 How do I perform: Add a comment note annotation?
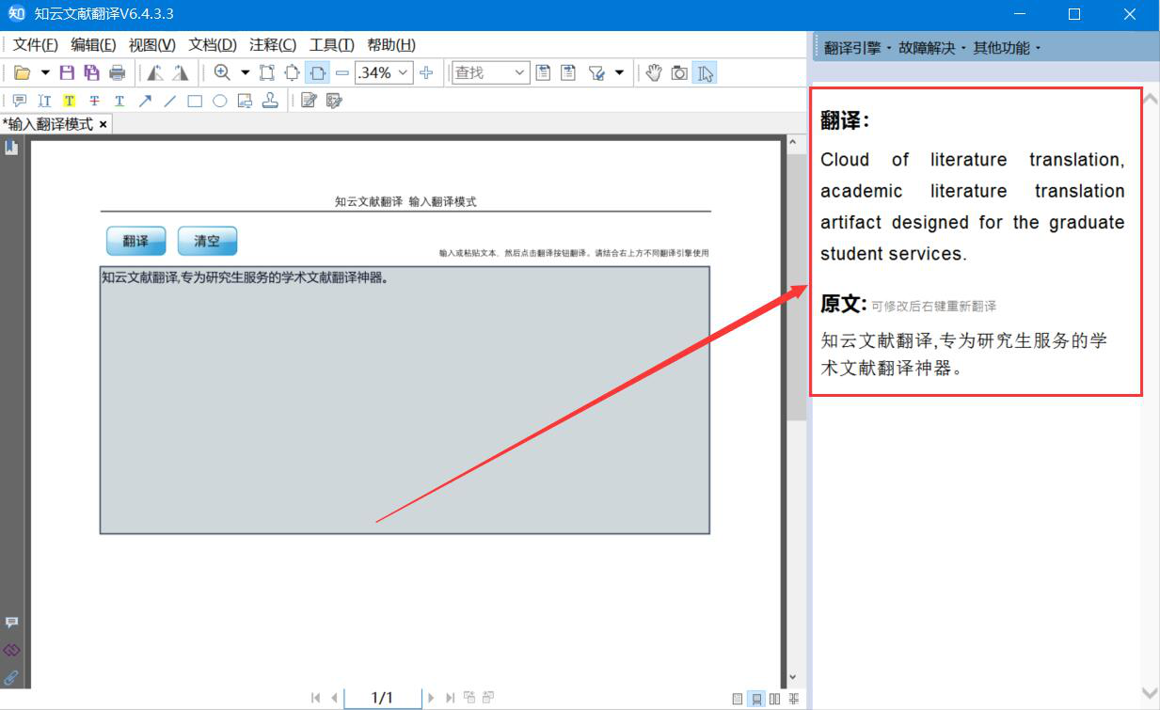click(x=19, y=101)
